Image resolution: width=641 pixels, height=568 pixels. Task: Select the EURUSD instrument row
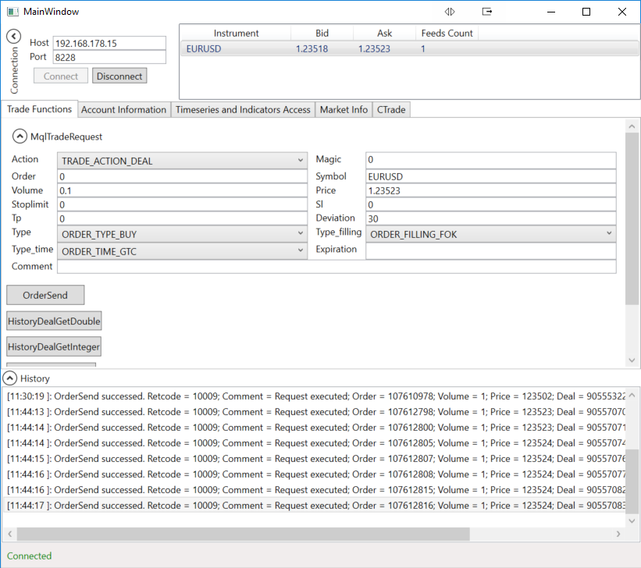pos(410,48)
